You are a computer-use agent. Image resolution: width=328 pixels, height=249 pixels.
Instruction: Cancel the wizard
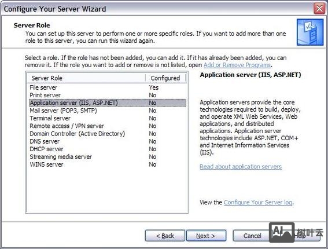point(252,236)
